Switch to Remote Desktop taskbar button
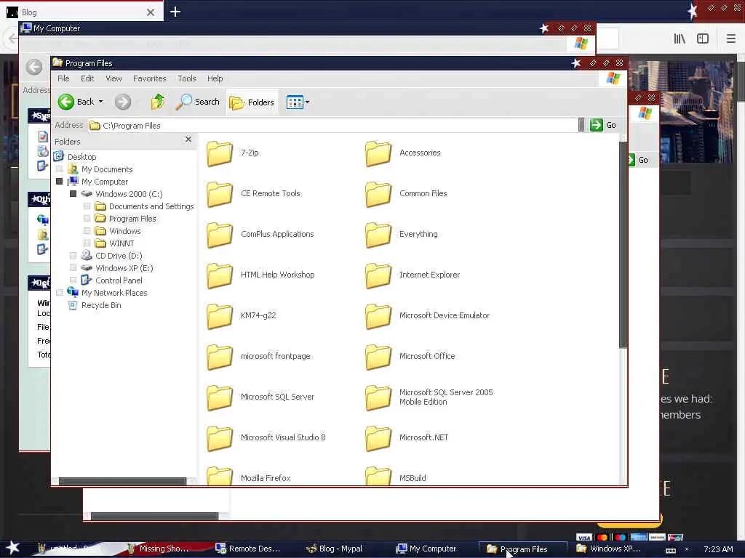This screenshot has width=745, height=558. click(x=247, y=549)
